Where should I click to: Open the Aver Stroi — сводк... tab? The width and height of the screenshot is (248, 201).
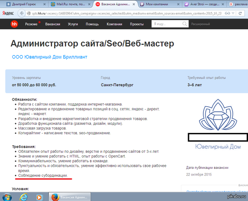[x=205, y=4]
